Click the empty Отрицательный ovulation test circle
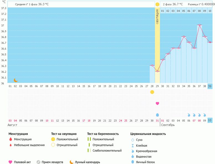This screenshot has height=164, width=215. click(53, 145)
